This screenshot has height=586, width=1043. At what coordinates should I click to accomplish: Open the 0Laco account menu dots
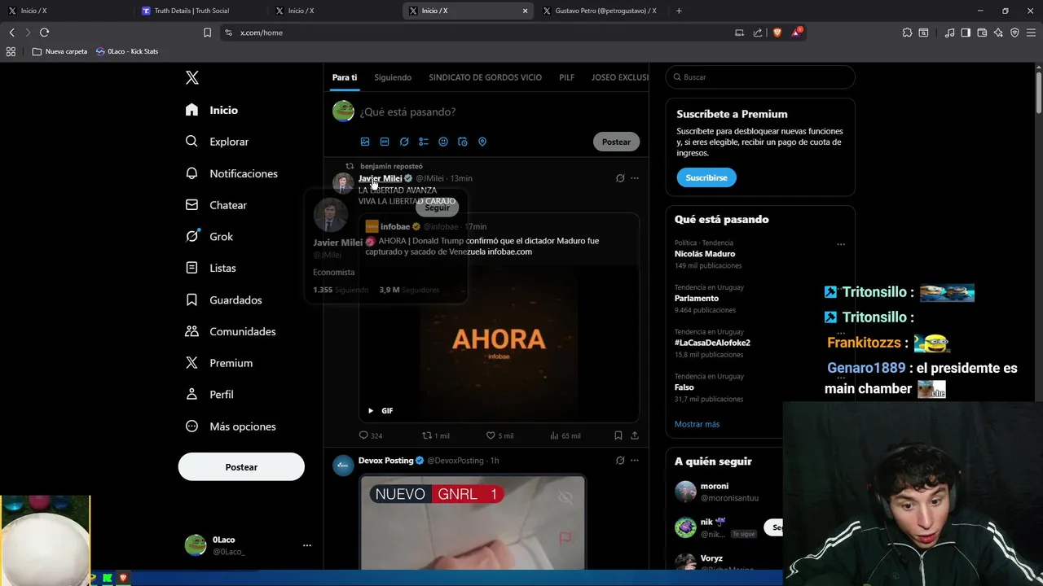coord(306,545)
